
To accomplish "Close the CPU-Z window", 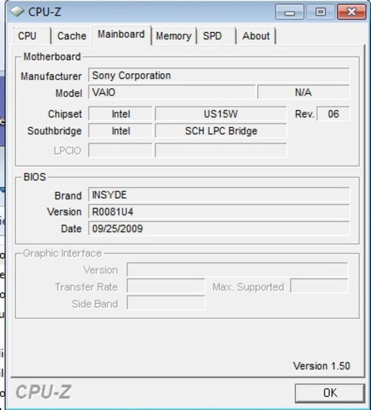I will coord(351,12).
